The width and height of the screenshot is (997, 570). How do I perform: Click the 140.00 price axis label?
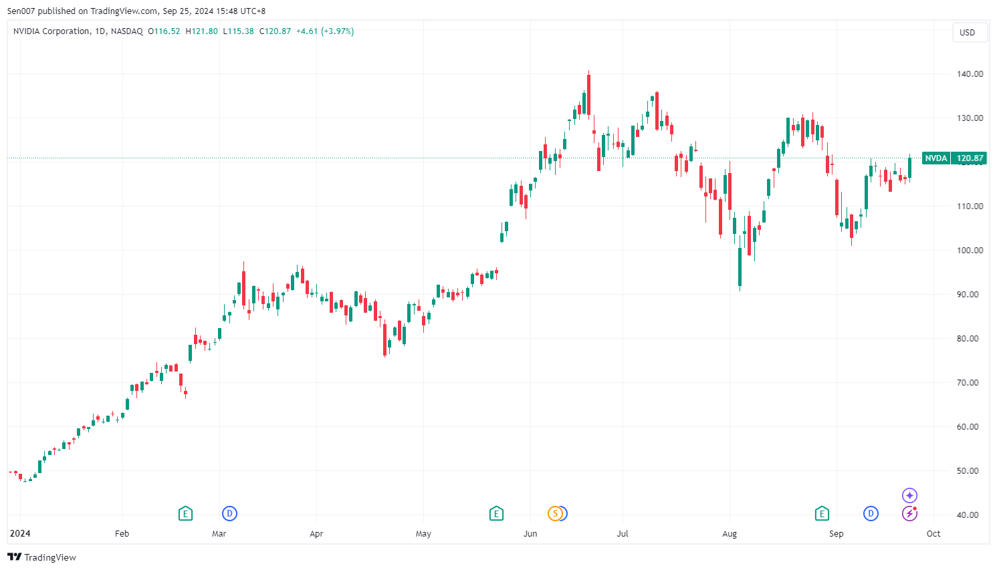click(x=970, y=74)
